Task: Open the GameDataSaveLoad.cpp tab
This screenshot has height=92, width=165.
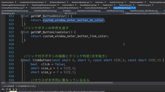Action: pos(88,5)
